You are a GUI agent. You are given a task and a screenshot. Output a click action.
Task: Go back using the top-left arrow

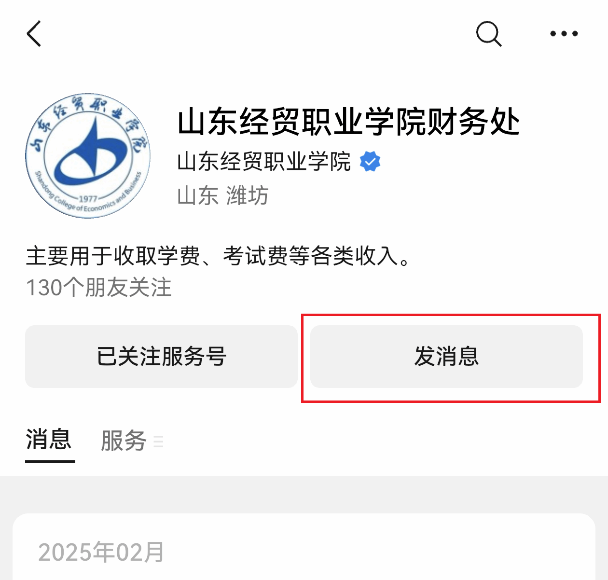click(x=34, y=34)
